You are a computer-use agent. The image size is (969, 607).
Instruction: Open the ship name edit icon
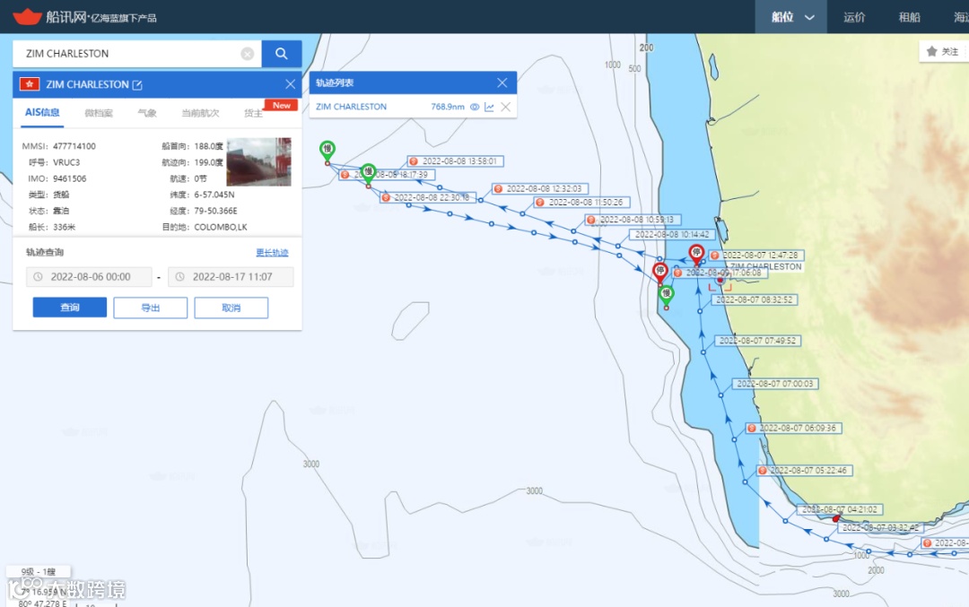[137, 84]
